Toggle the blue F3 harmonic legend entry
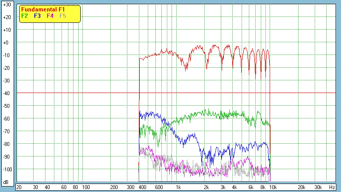 (37, 16)
